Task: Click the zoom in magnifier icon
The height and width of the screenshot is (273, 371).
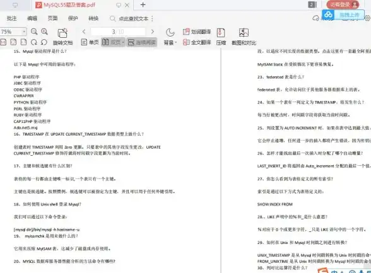Action: pyautogui.click(x=44, y=32)
